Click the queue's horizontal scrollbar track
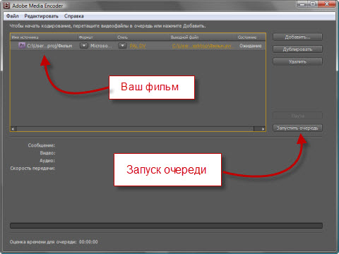Image resolution: width=339 pixels, height=254 pixels. click(135, 129)
